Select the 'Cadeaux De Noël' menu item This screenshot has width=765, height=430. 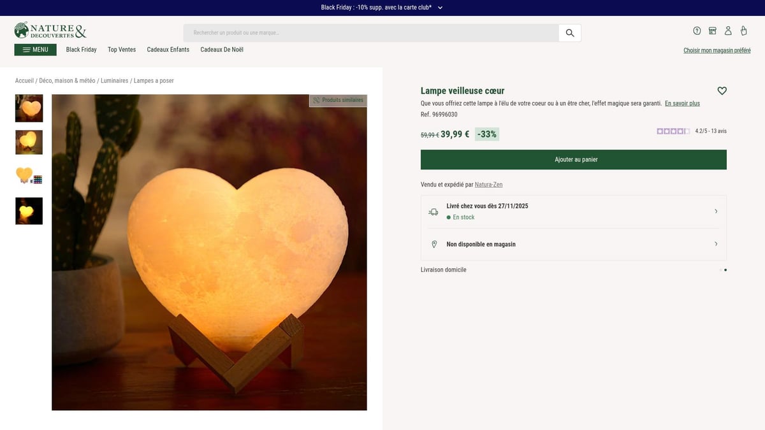(x=222, y=49)
